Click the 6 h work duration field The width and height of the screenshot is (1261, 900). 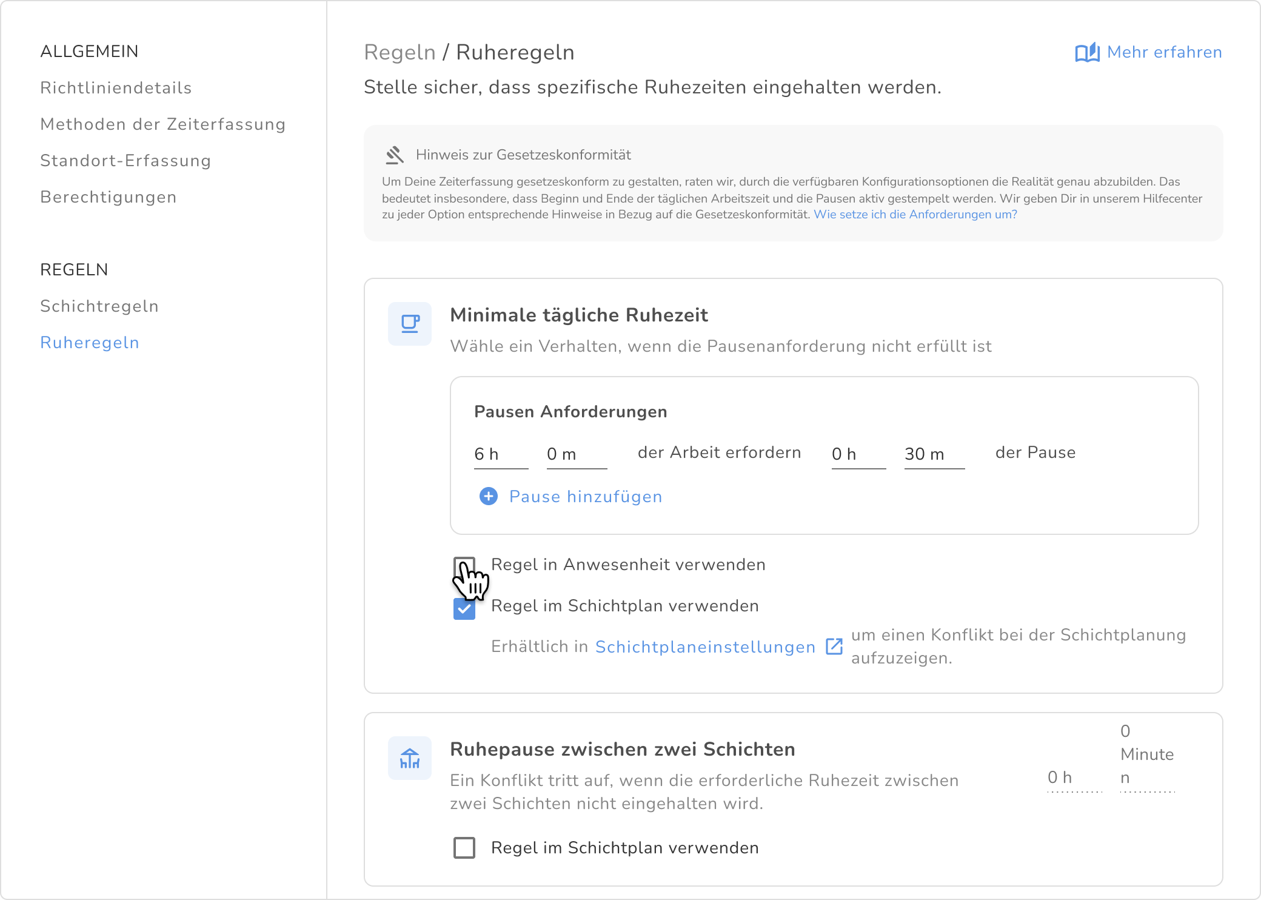[500, 454]
